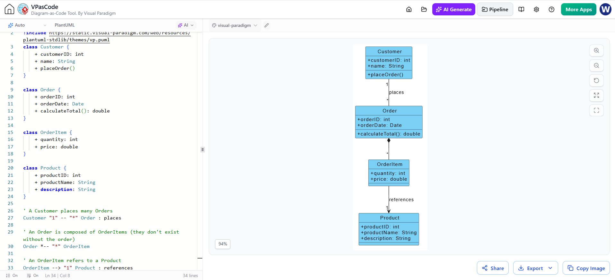The height and width of the screenshot is (280, 615).
Task: Open the documentation book icon
Action: (521, 9)
